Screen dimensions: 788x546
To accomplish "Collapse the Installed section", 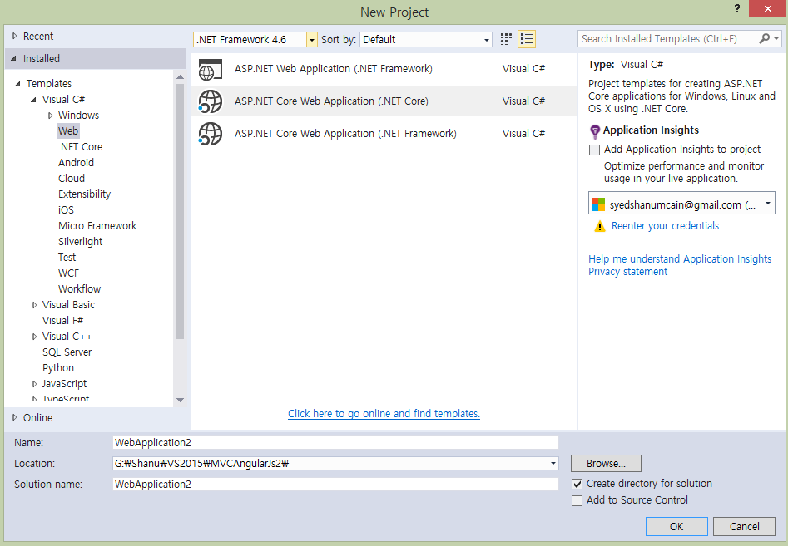I will point(14,59).
